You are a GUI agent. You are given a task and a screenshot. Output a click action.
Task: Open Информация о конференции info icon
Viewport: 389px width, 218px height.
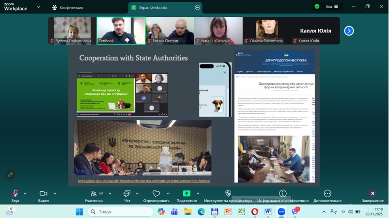283,194
